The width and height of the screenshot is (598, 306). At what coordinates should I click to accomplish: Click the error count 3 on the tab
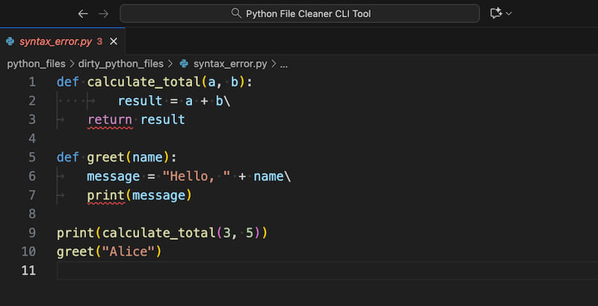coord(99,42)
